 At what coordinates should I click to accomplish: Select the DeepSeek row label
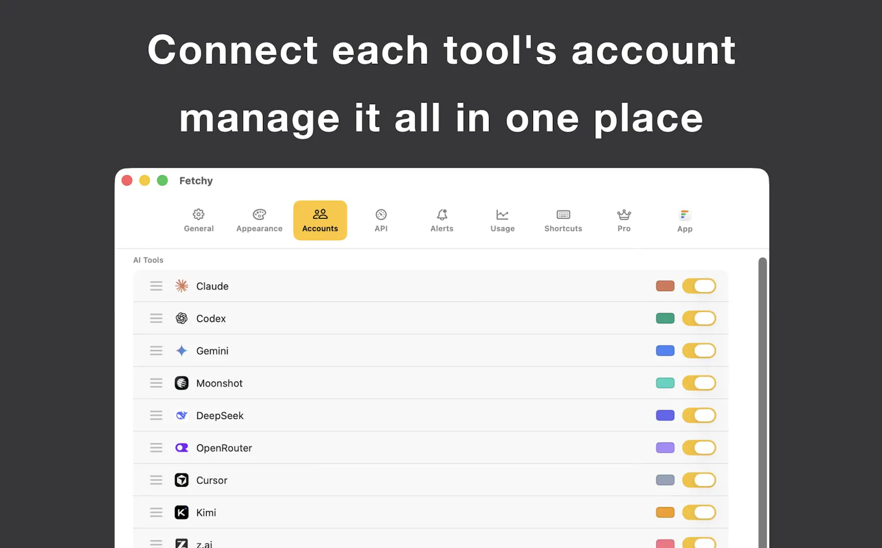point(220,416)
